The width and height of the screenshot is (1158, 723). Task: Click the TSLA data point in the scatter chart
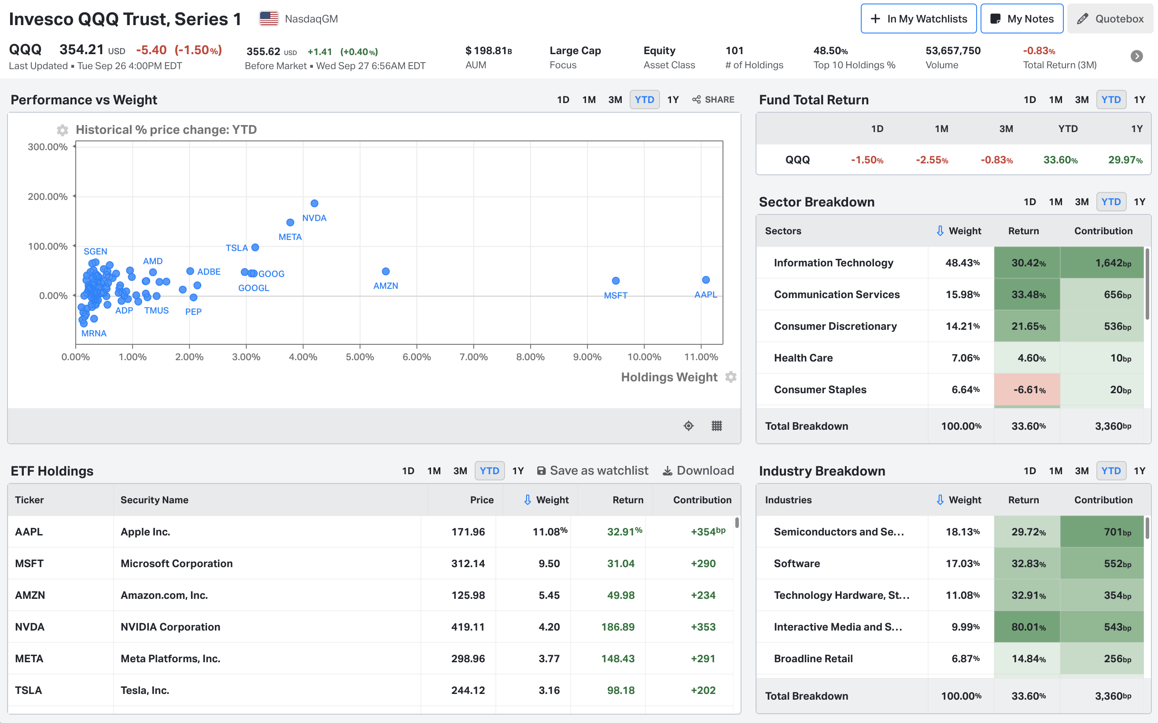pyautogui.click(x=255, y=247)
